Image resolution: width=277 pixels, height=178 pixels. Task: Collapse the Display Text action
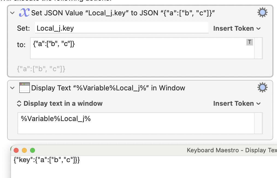coord(12,88)
